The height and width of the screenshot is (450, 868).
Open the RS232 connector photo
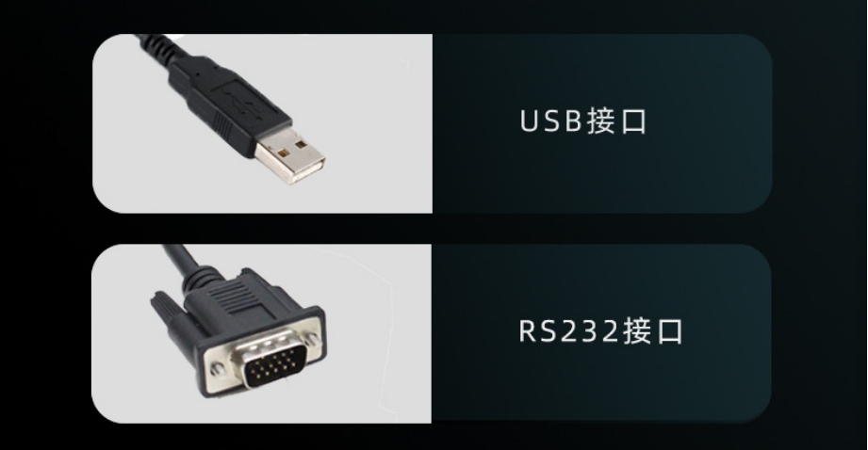(261, 333)
